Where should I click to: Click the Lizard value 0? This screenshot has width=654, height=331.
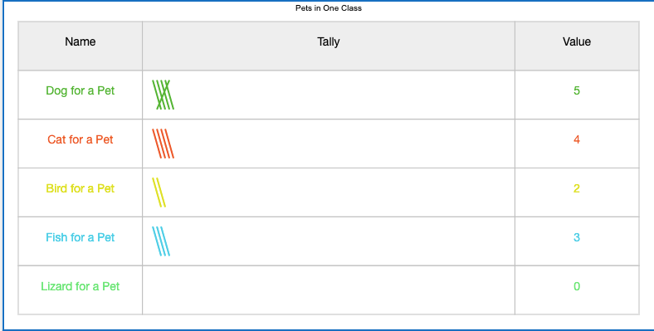577,286
